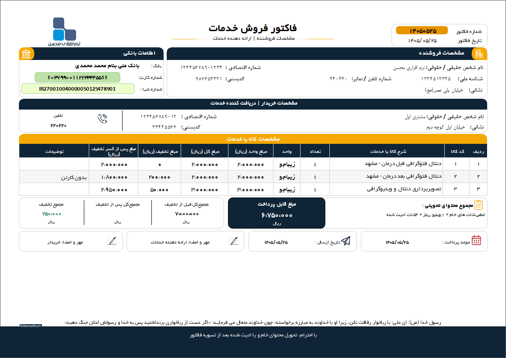
Task: Click the مبلغ واحد (ریال) column header
Action: (251, 151)
